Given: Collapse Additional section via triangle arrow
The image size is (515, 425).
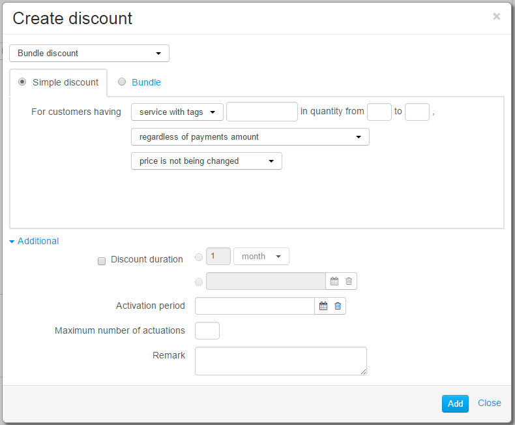Looking at the screenshot, I should pos(12,242).
